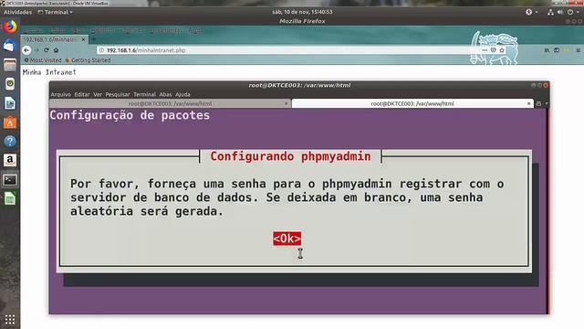Open Ubuntu Software store icon

10,122
